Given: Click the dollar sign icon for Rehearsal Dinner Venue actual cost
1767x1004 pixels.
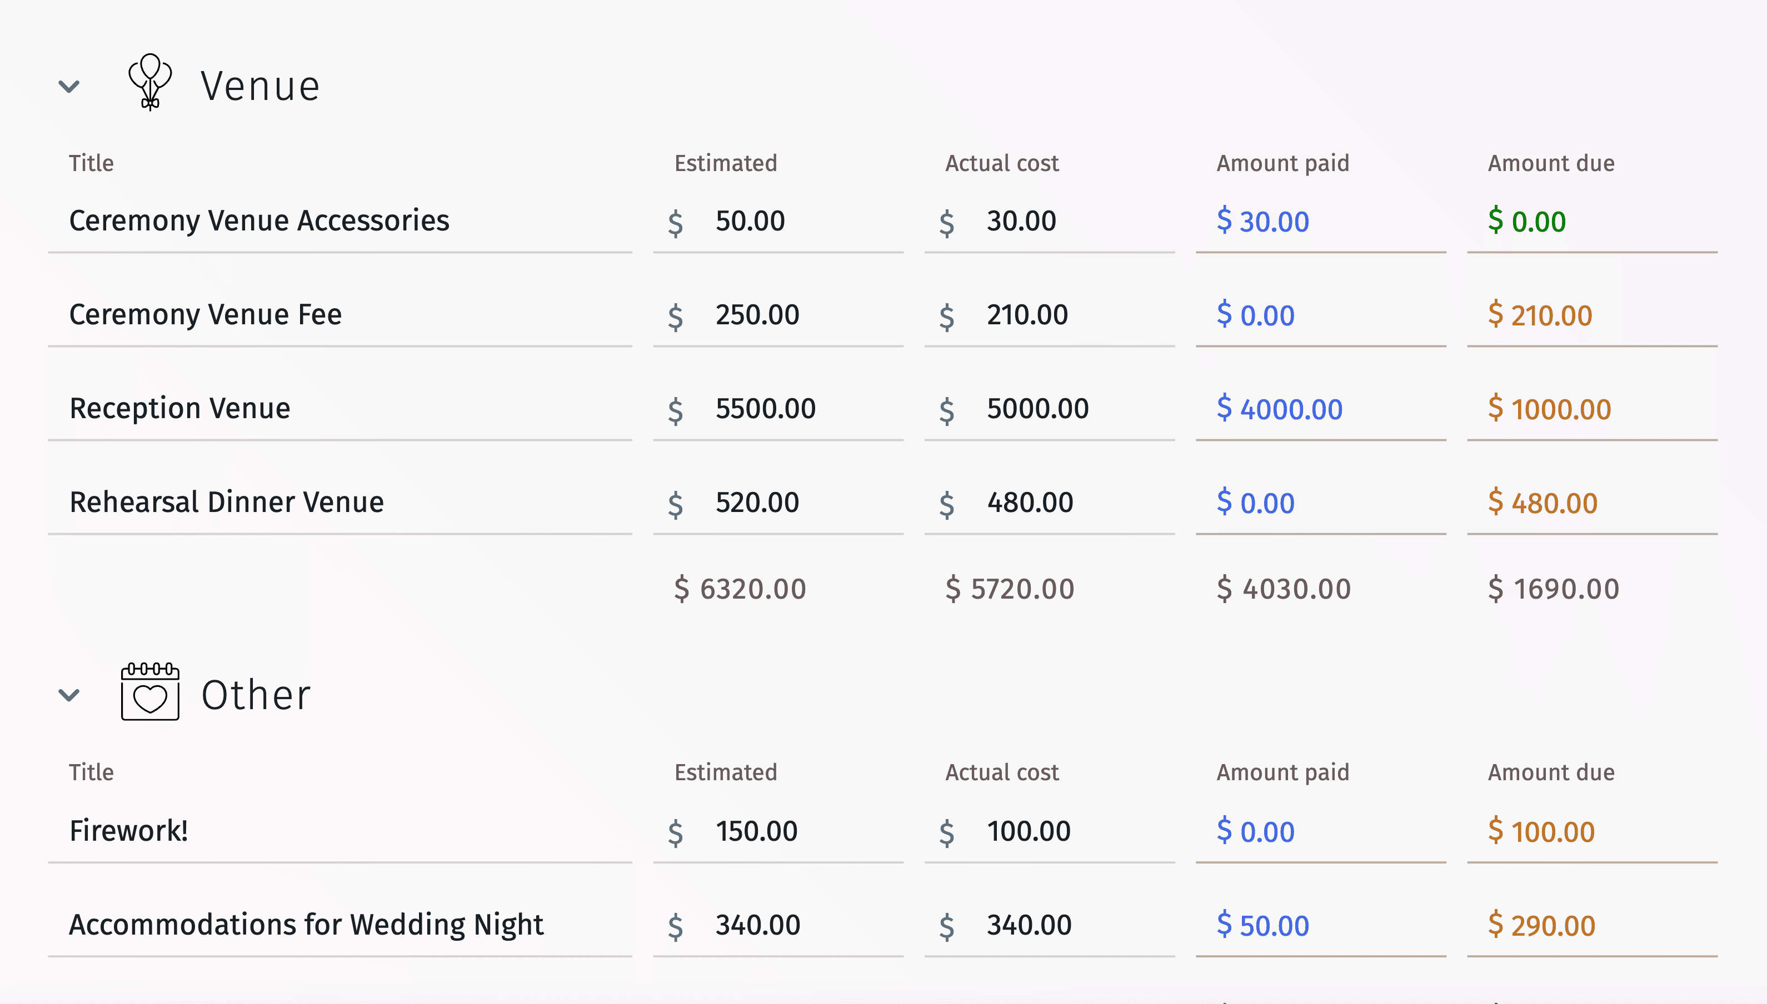Looking at the screenshot, I should (x=949, y=502).
